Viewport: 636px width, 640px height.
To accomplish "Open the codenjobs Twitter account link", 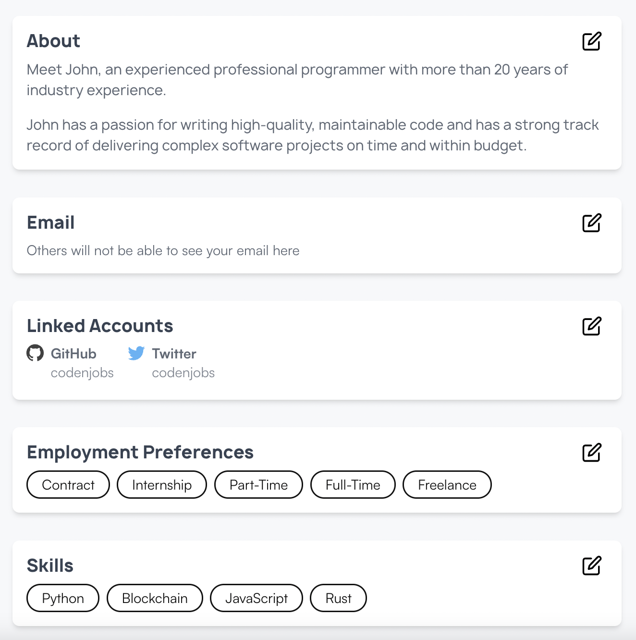I will 183,372.
